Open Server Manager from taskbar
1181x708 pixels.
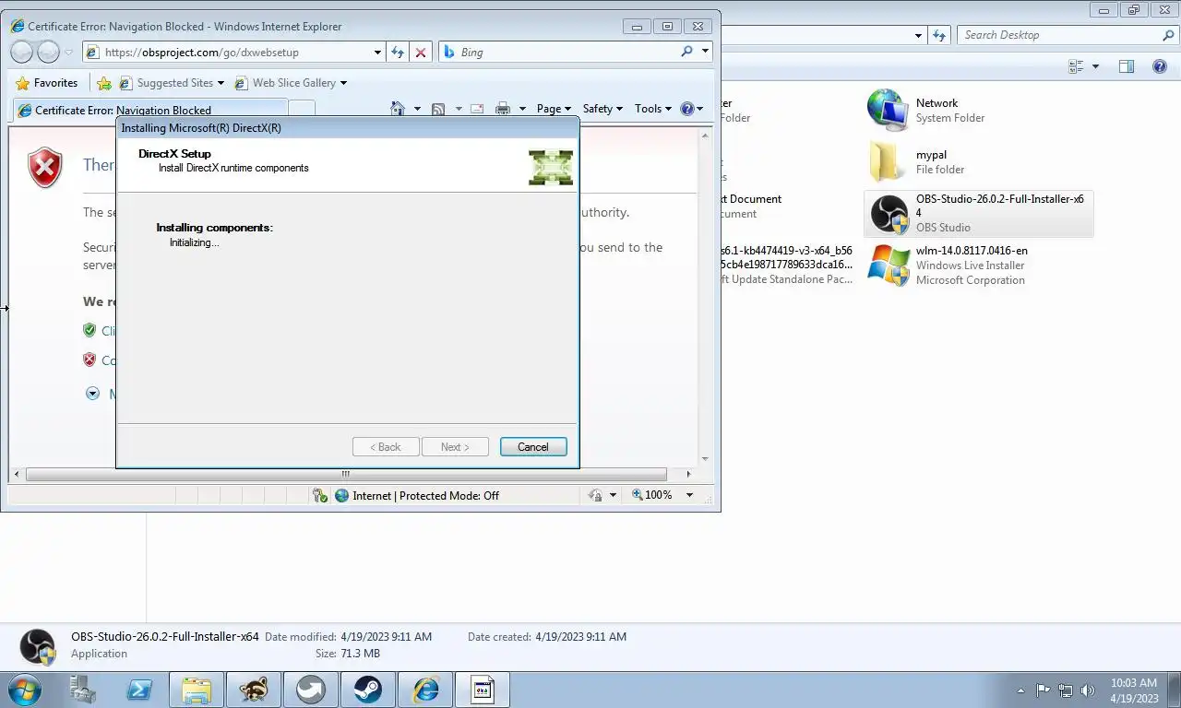coord(84,690)
